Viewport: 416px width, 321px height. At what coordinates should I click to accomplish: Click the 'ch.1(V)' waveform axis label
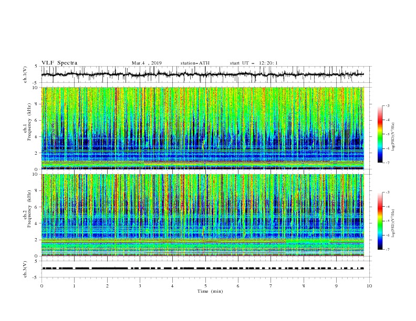[25, 74]
